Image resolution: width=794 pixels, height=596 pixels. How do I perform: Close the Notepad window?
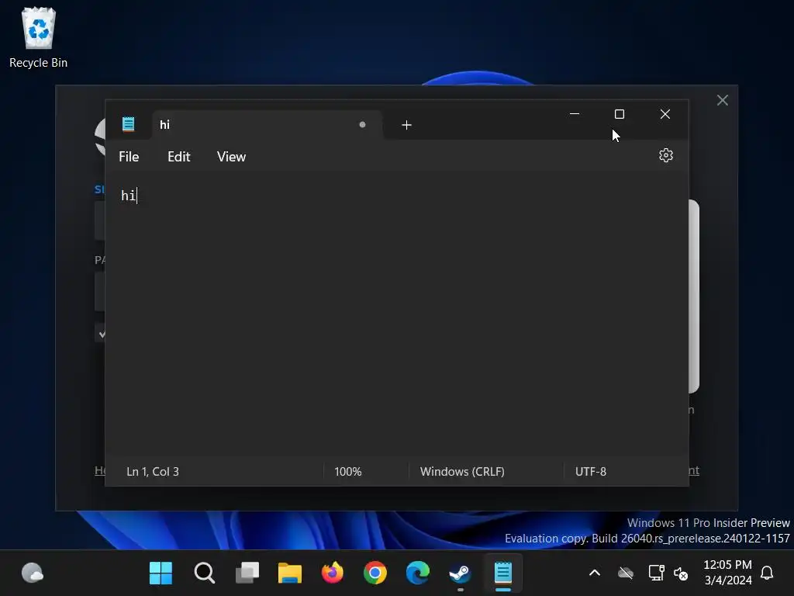point(665,114)
